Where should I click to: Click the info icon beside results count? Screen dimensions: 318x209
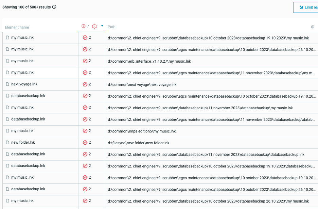point(54,7)
